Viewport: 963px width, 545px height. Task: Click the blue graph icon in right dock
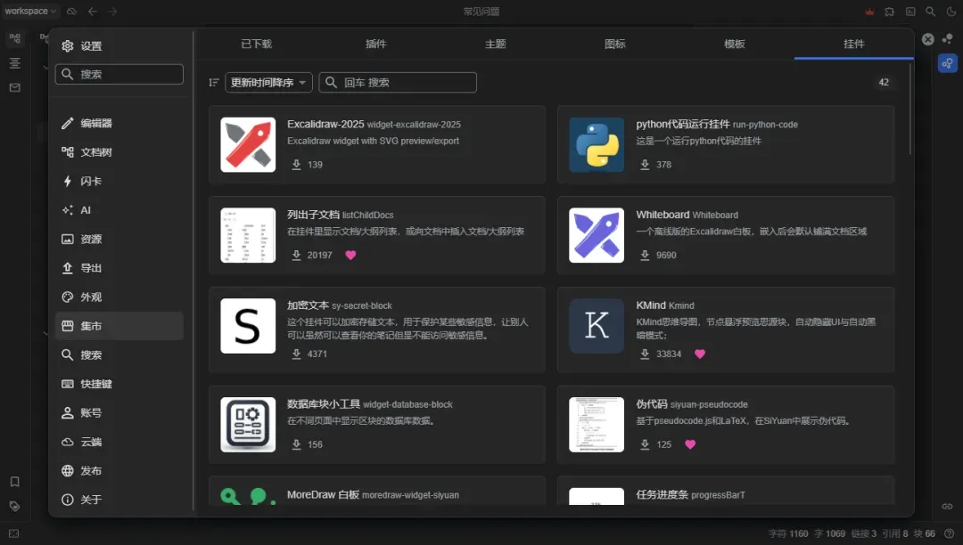(x=948, y=63)
